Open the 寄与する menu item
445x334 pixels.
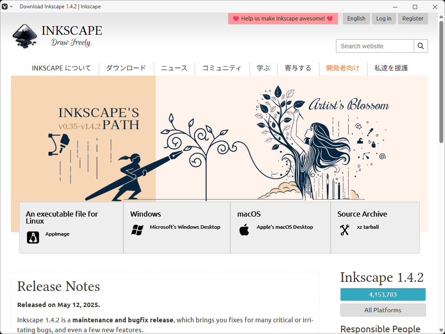298,68
